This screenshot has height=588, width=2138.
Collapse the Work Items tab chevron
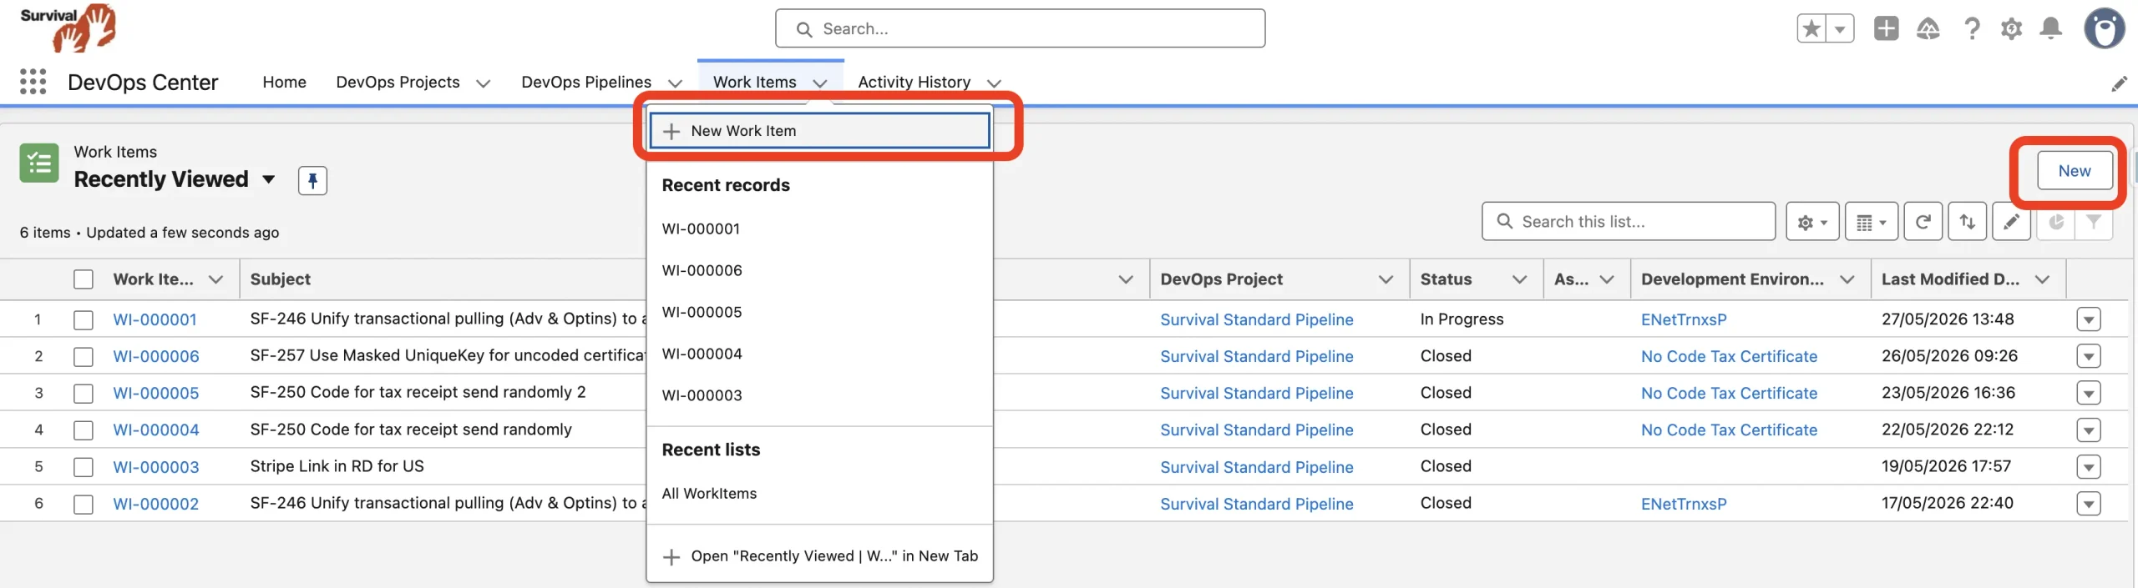pos(820,83)
